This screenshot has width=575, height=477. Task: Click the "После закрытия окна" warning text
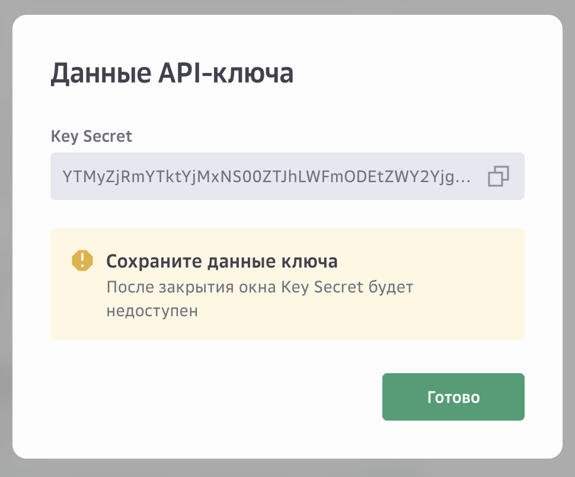pos(190,288)
